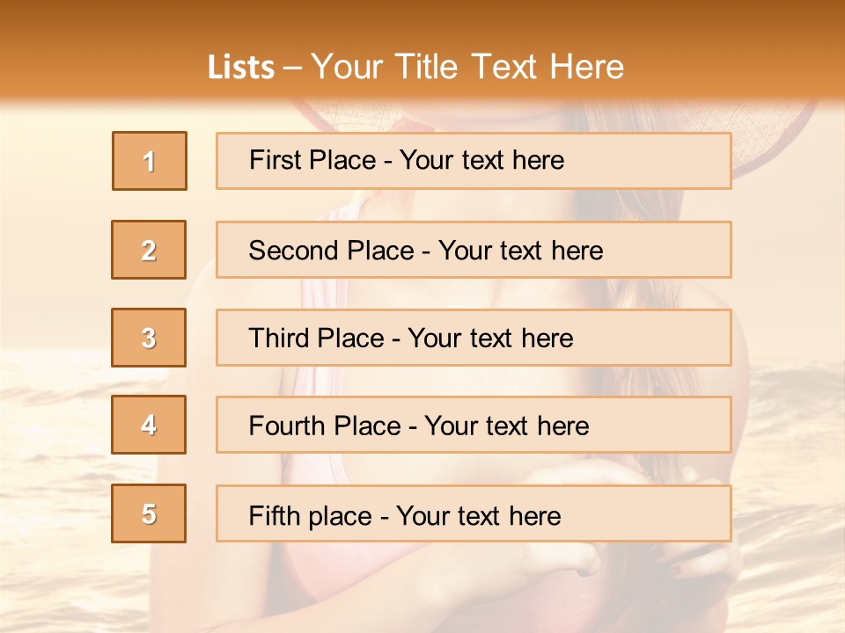The image size is (845, 633).
Task: Click the word 'Third' in list
Action: pos(280,338)
